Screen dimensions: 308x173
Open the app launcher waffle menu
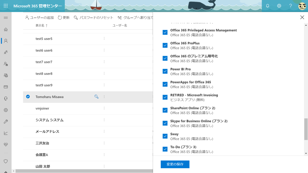coord(6,6)
